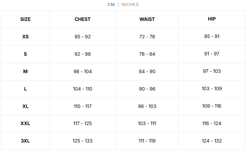This screenshot has width=246, height=152.
Task: Select the S size row label
Action: (x=25, y=54)
